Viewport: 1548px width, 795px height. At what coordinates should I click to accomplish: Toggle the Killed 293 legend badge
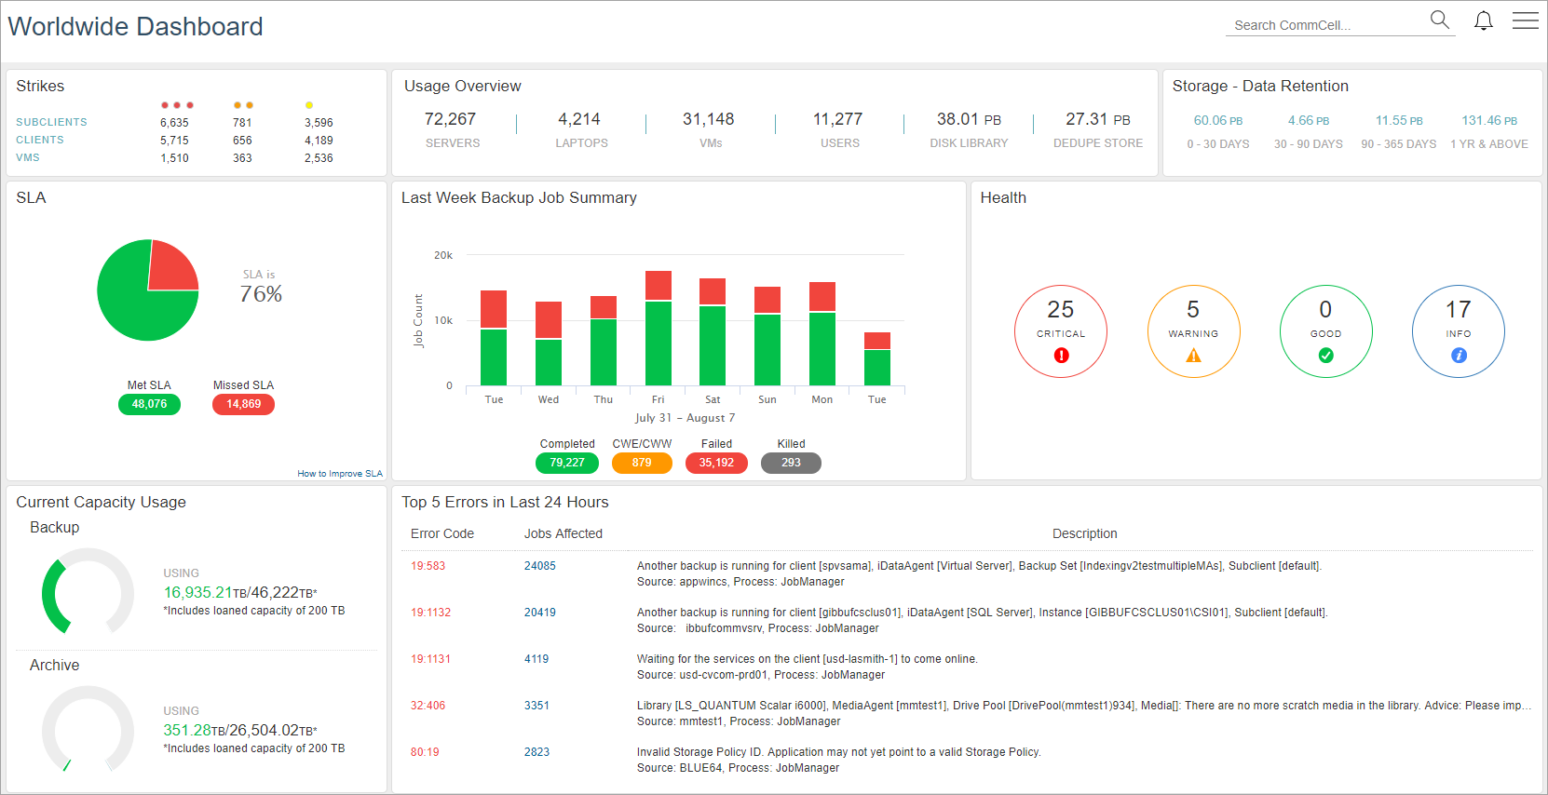[x=791, y=463]
